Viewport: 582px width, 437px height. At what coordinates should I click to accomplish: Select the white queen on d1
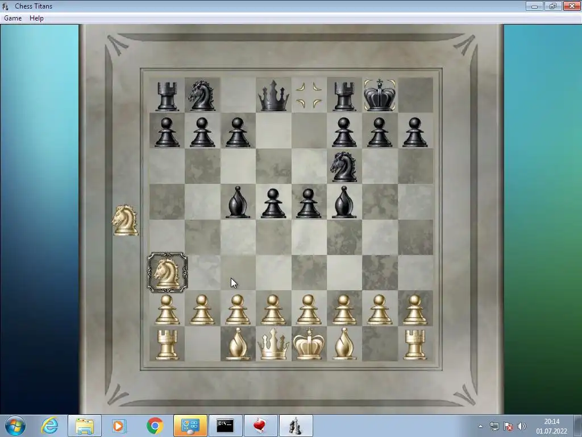[x=273, y=344]
